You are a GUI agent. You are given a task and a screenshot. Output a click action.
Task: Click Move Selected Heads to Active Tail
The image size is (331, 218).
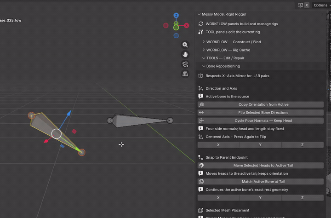pyautogui.click(x=261, y=166)
